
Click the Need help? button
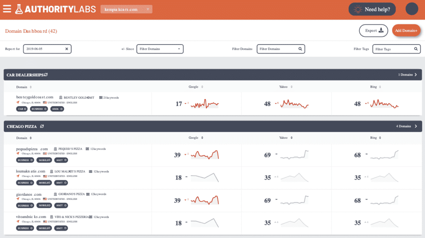point(372,9)
